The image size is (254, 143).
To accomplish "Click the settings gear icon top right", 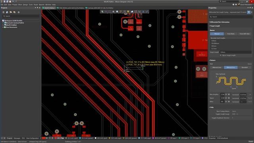I will click(x=233, y=4).
